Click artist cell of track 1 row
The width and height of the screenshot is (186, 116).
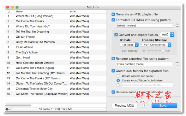pos(79,16)
